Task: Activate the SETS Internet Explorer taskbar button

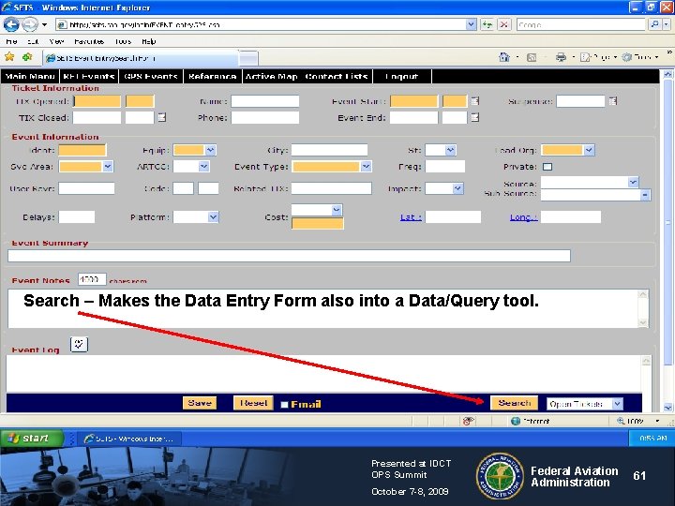Action: pyautogui.click(x=131, y=439)
